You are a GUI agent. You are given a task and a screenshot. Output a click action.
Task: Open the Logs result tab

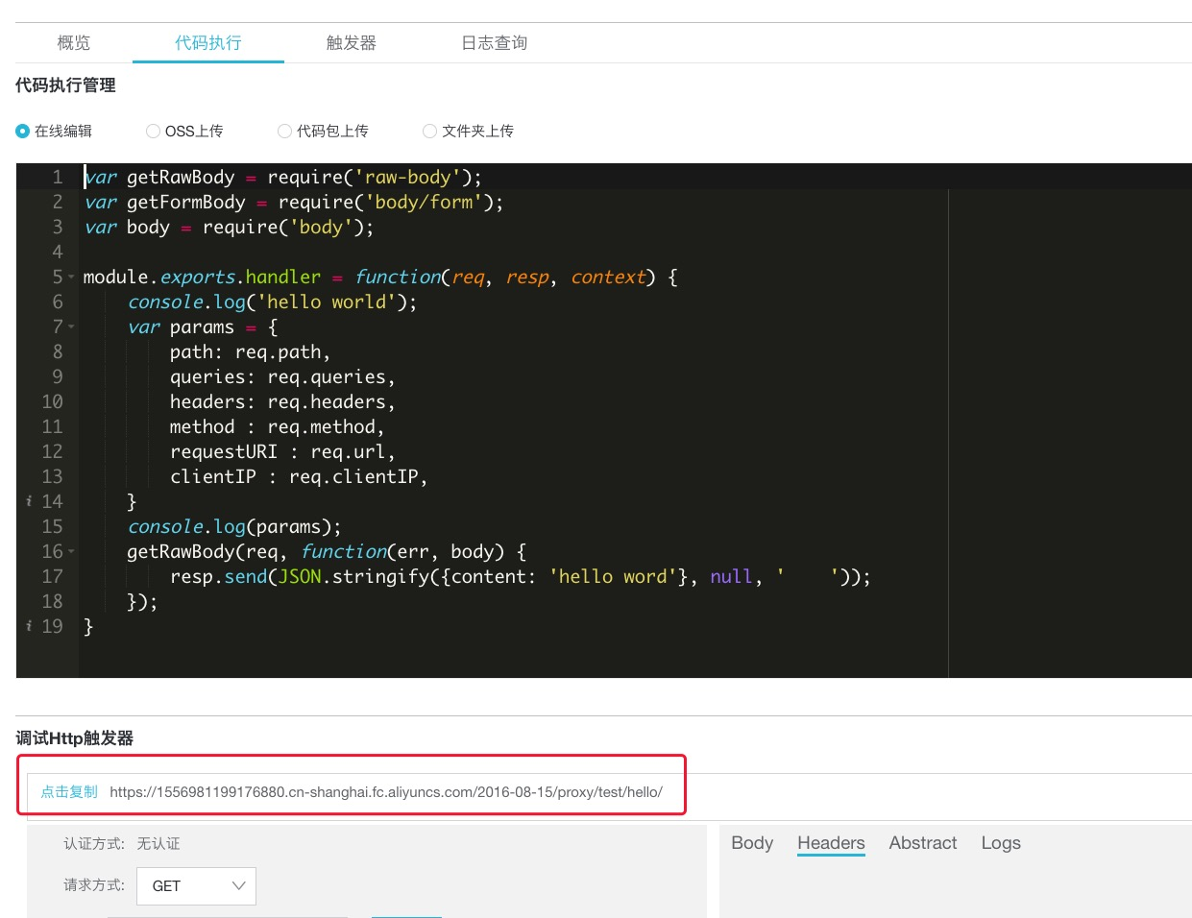pyautogui.click(x=1001, y=843)
